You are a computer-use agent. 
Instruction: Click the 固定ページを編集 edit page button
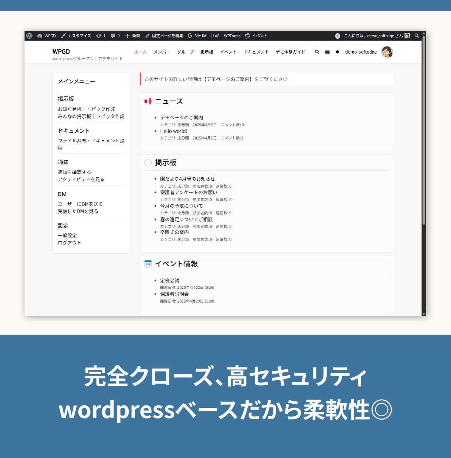164,36
